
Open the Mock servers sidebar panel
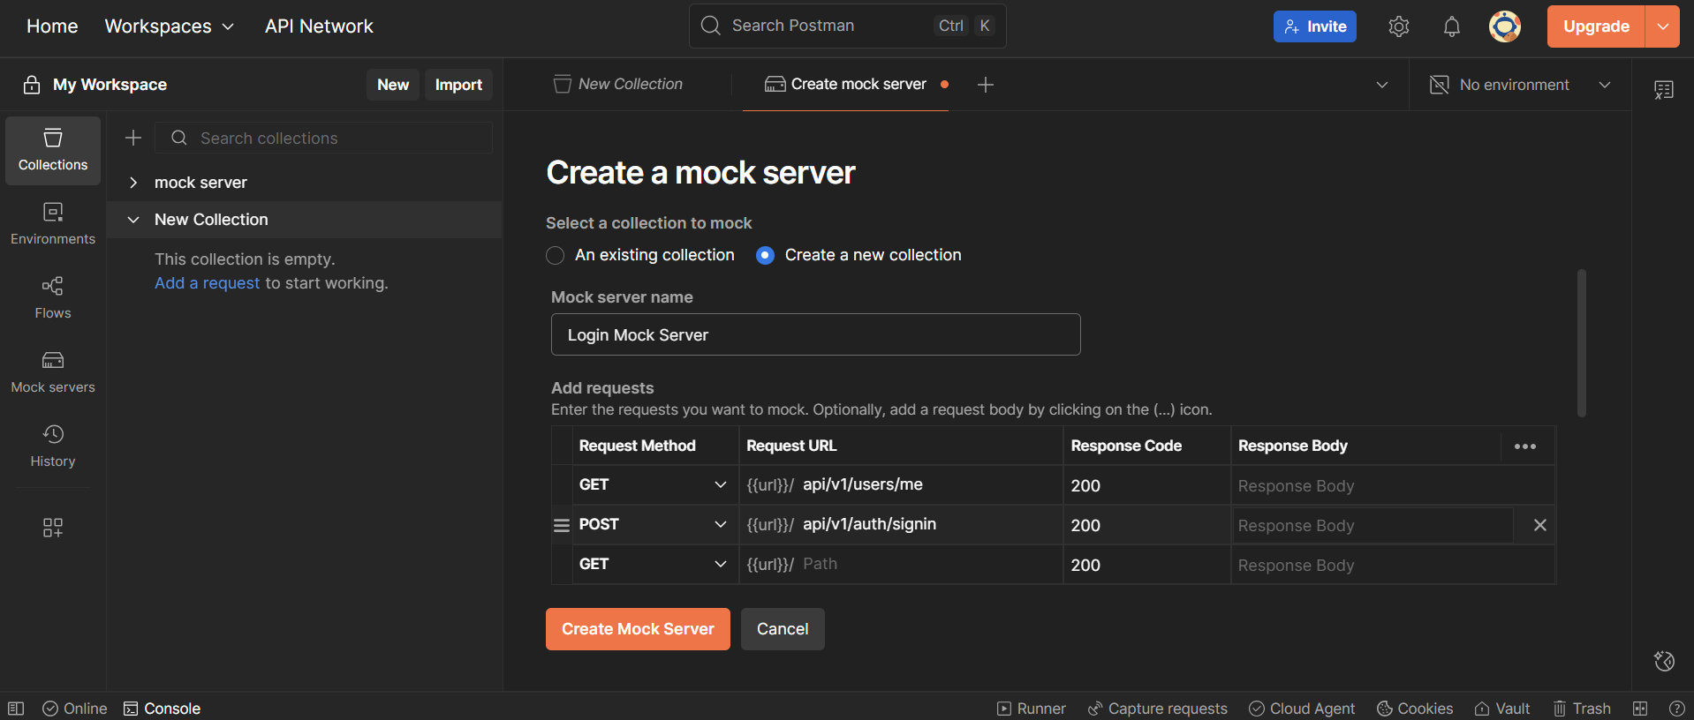pos(53,372)
